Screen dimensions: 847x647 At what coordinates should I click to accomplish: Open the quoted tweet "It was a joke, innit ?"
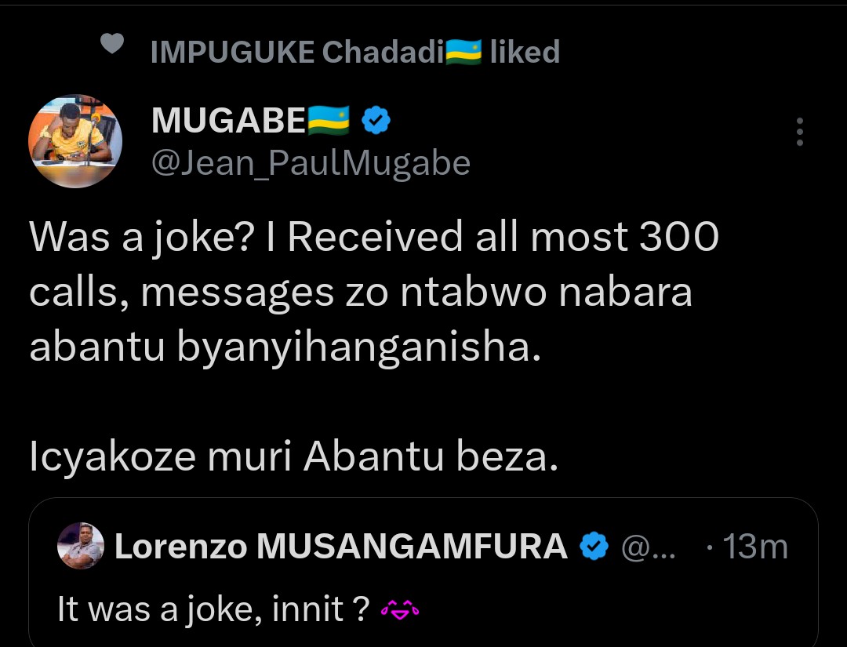(213, 609)
